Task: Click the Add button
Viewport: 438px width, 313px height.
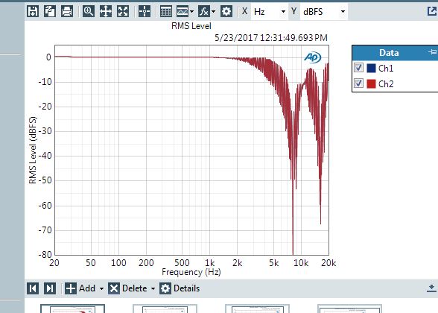Action: click(80, 288)
